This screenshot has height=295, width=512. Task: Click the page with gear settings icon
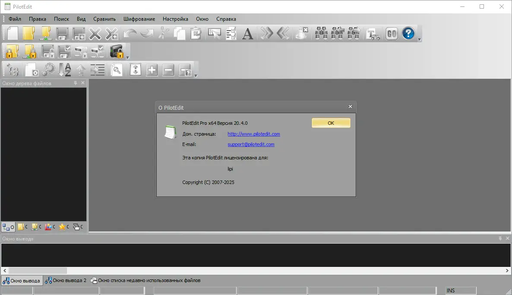pyautogui.click(x=32, y=70)
